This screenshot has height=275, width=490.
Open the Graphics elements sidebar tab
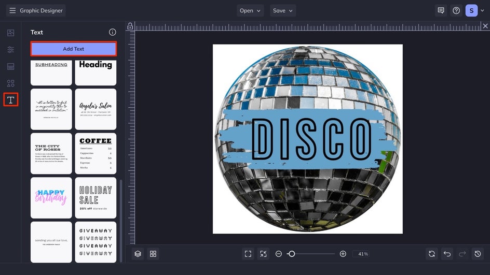pyautogui.click(x=10, y=83)
